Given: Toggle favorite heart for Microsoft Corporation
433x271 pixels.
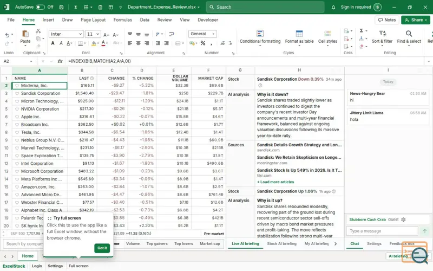Looking at the screenshot, I should (x=17, y=171).
